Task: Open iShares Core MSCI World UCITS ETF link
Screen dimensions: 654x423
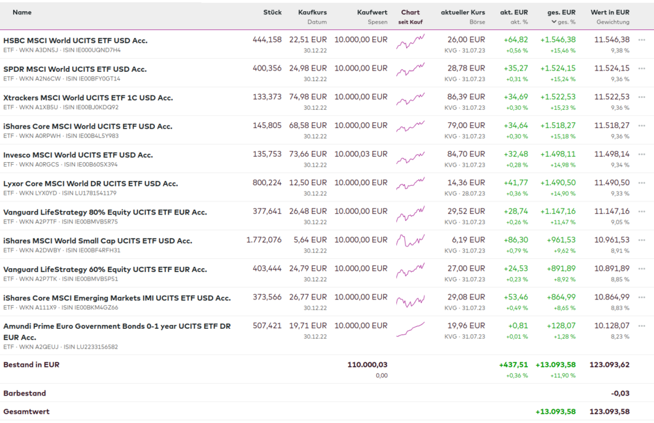Action: (x=88, y=126)
